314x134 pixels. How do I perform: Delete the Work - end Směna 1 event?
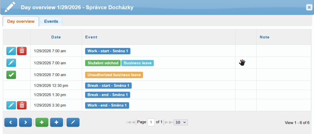pyautogui.click(x=22, y=105)
